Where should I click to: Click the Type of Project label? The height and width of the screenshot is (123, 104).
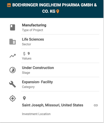pyautogui.click(x=33, y=30)
